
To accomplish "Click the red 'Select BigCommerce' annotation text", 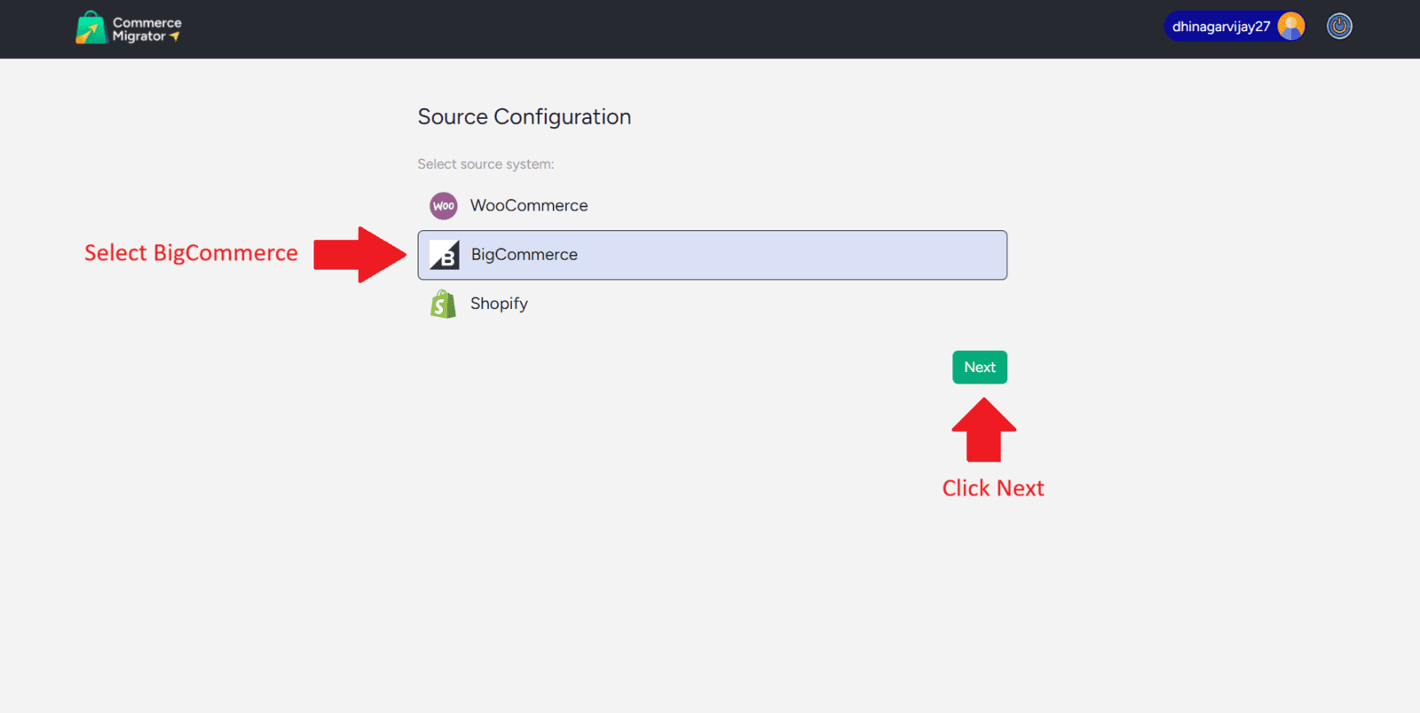I will [191, 253].
